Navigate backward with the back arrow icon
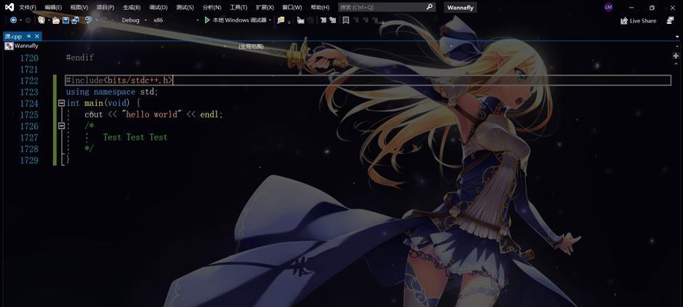The width and height of the screenshot is (683, 307). click(14, 20)
